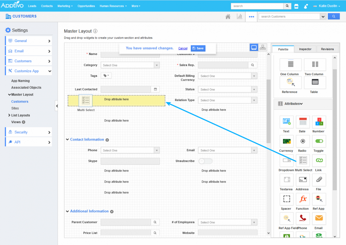Click the File attachment attribute icon
The image size is (346, 245).
click(x=319, y=180)
